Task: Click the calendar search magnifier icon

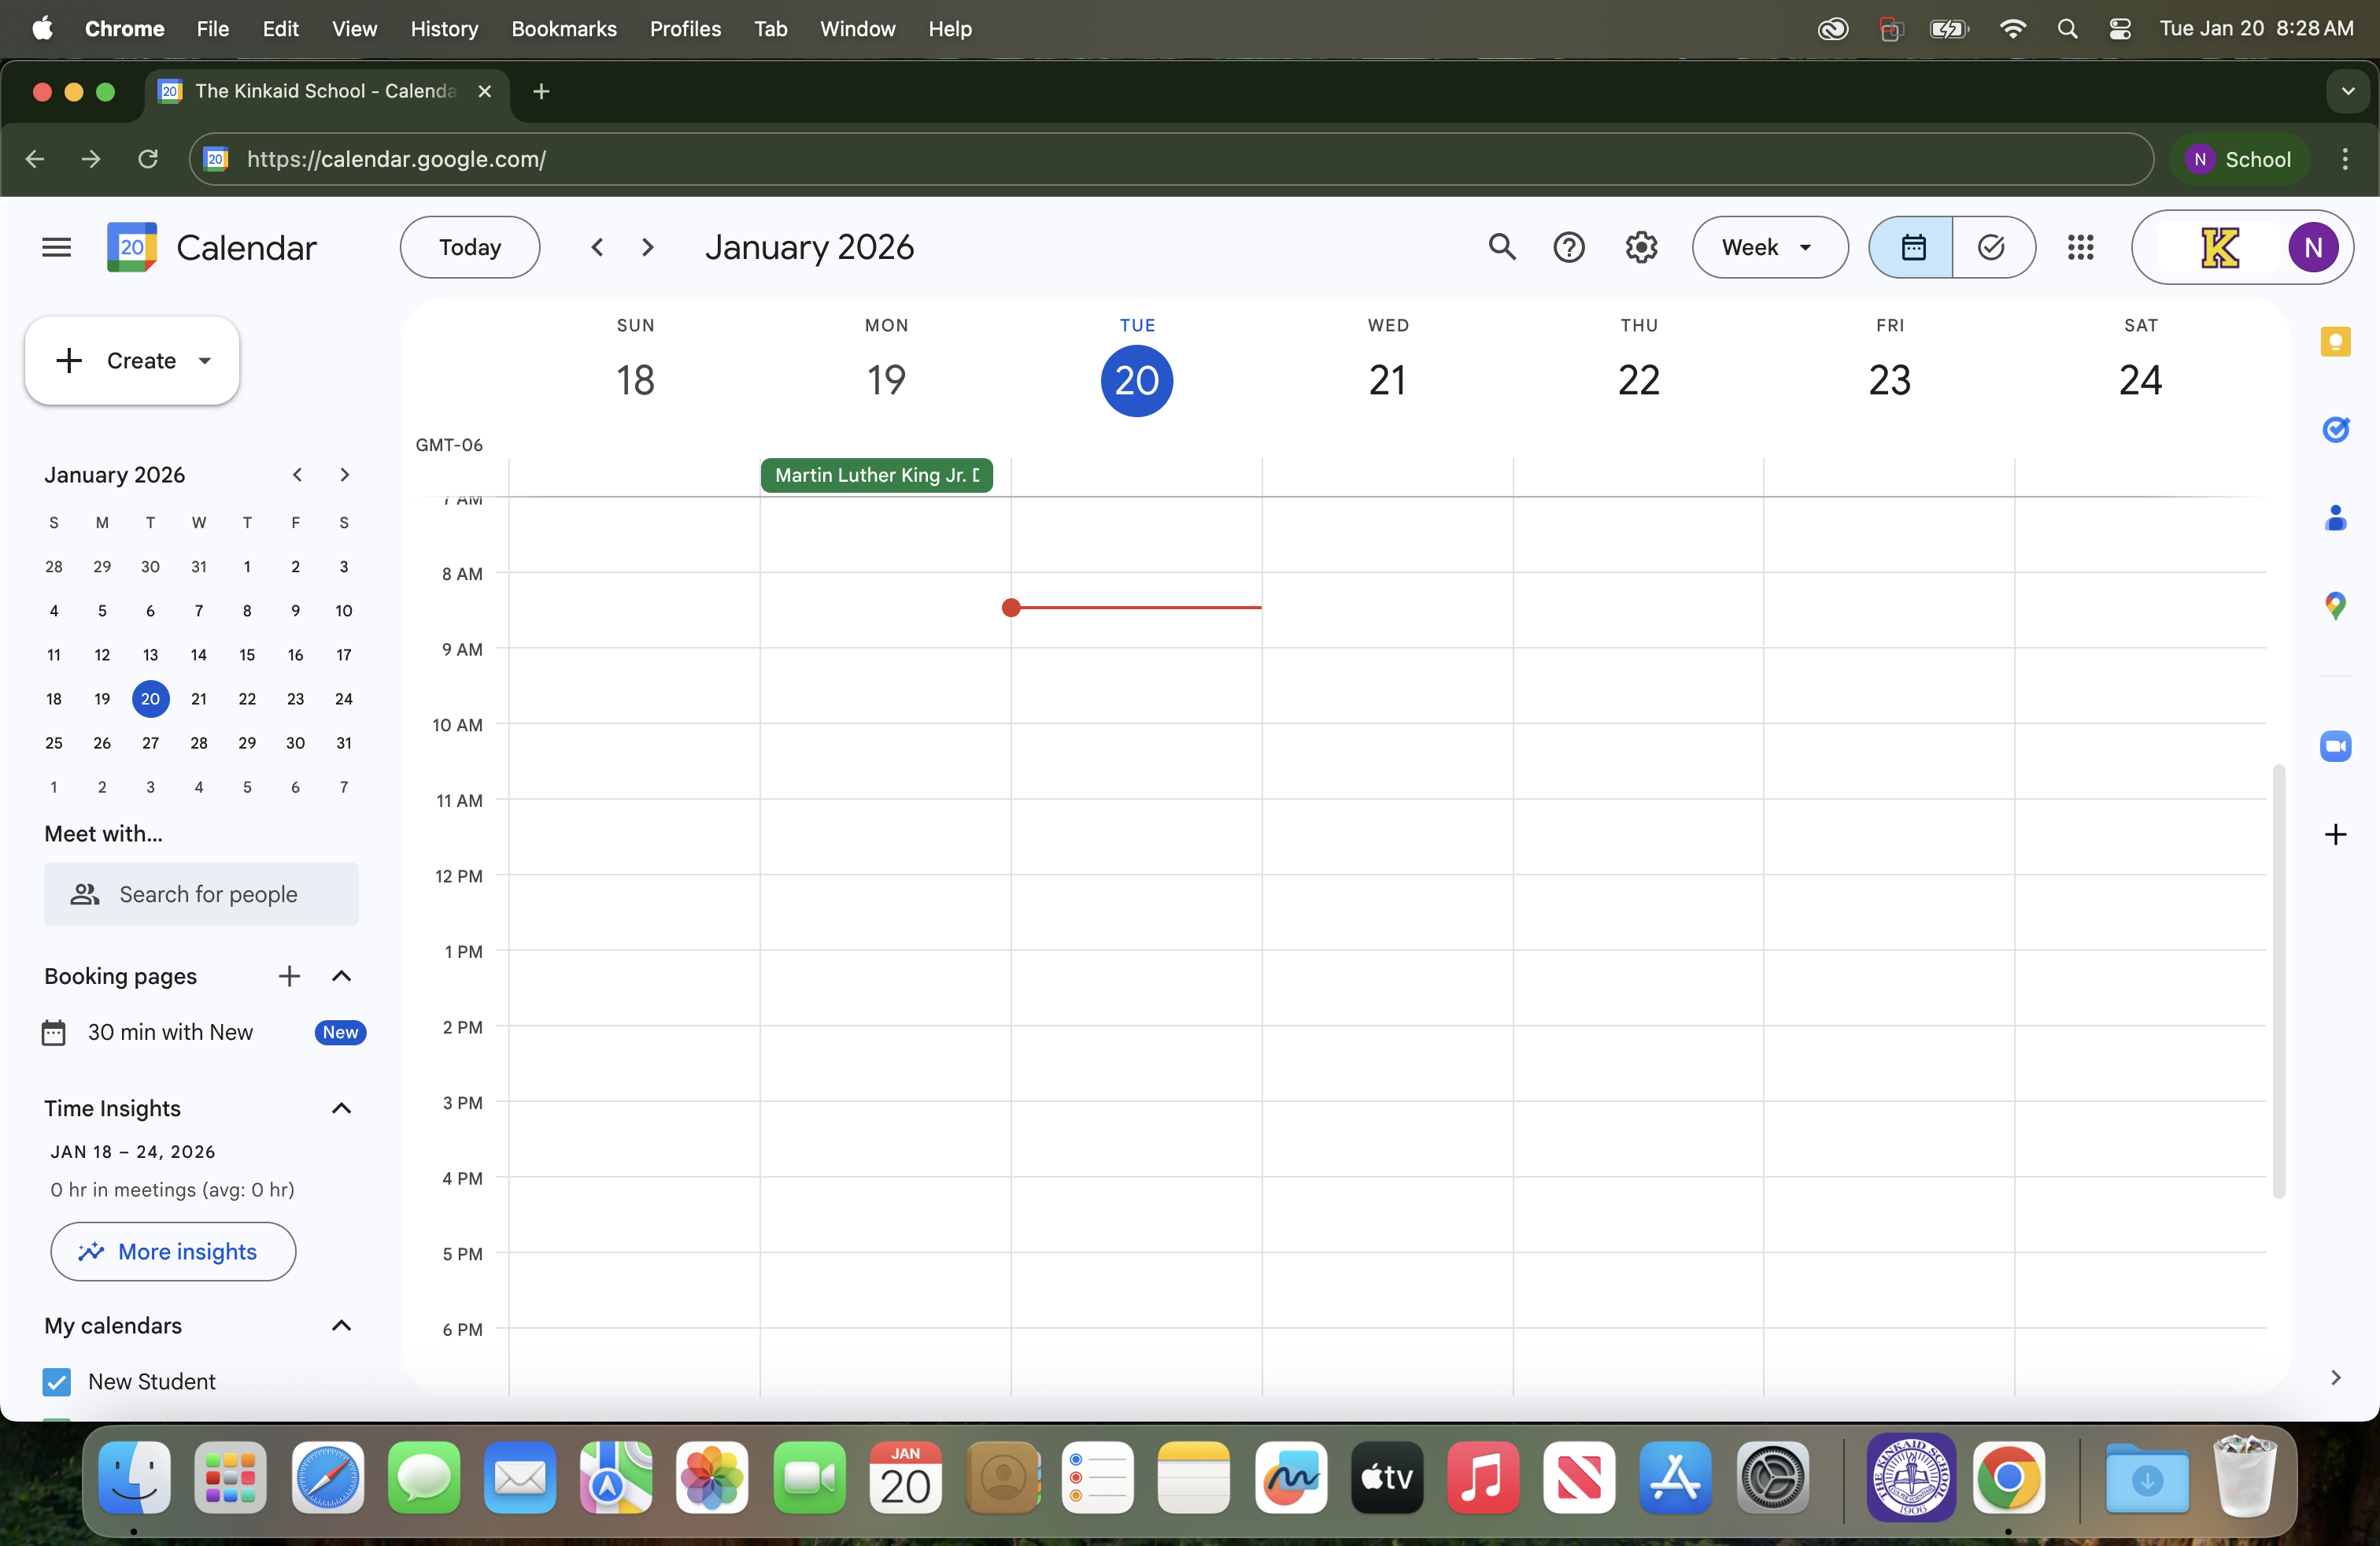Action: (x=1501, y=247)
